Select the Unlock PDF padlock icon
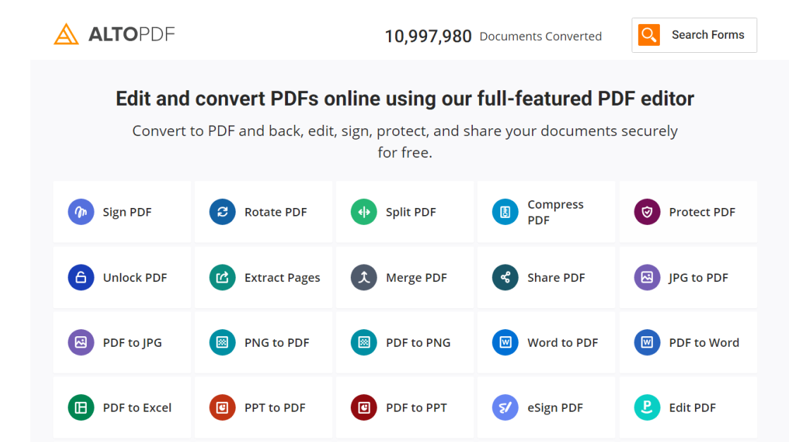This screenshot has height=442, width=789. [x=81, y=278]
